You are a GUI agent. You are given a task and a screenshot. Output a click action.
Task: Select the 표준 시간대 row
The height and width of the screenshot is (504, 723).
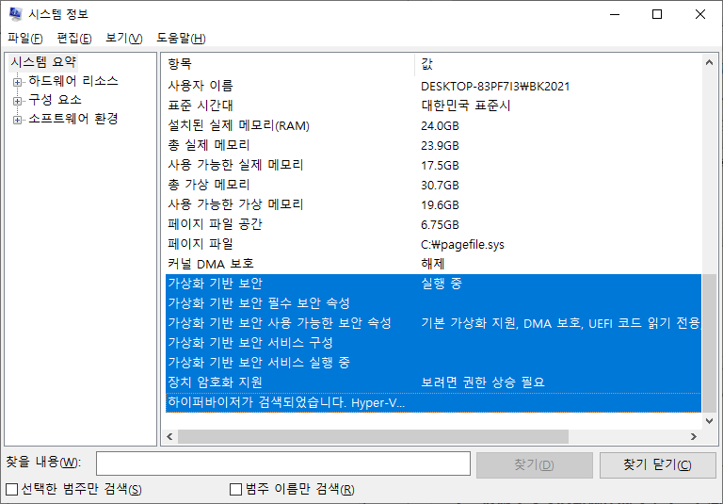(x=433, y=106)
